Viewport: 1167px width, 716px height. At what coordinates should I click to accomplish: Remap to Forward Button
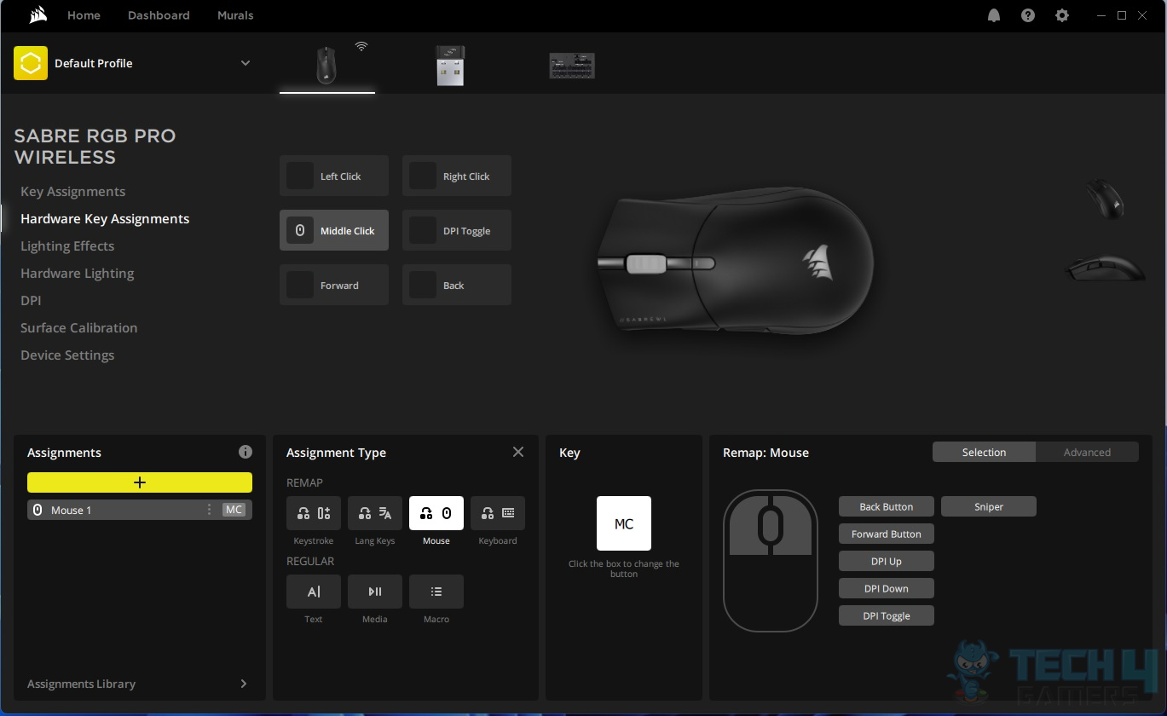pyautogui.click(x=887, y=534)
